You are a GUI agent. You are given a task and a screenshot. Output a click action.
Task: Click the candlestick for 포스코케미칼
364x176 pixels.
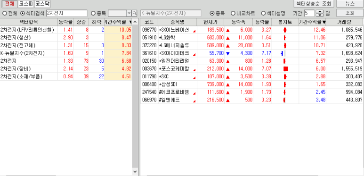(285, 69)
